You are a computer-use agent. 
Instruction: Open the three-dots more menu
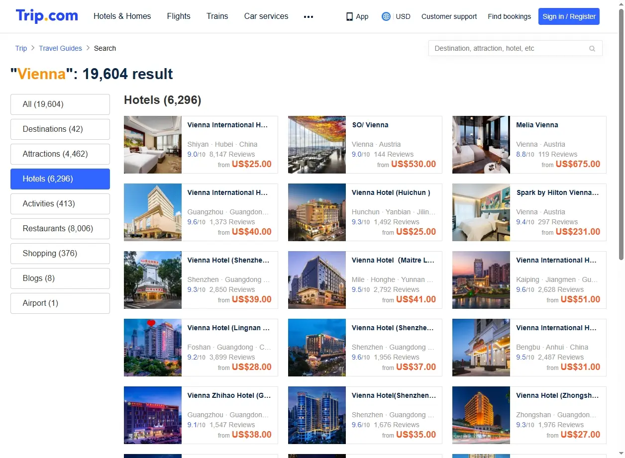pyautogui.click(x=309, y=16)
